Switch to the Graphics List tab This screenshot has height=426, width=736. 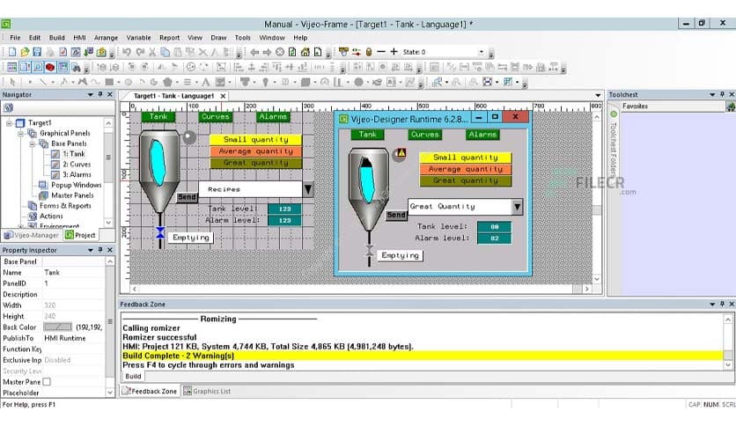tap(207, 391)
